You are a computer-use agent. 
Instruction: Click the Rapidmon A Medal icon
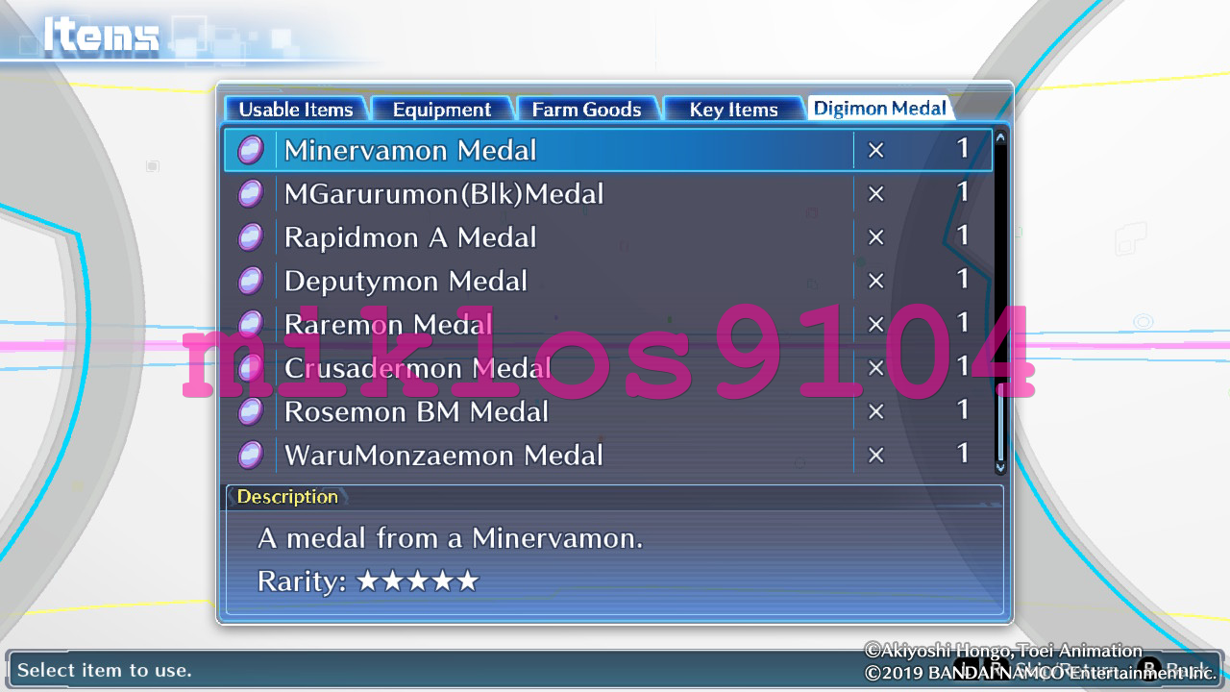[251, 237]
